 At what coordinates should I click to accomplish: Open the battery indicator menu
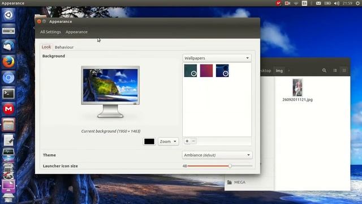point(327,3)
